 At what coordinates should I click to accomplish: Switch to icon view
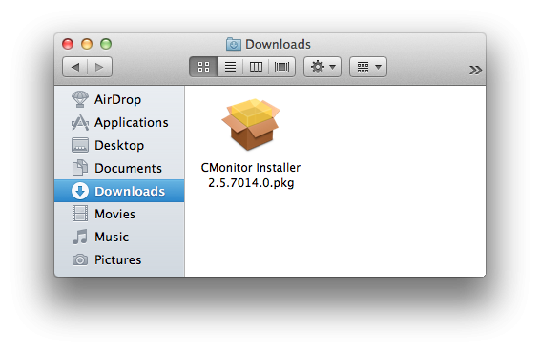[203, 67]
